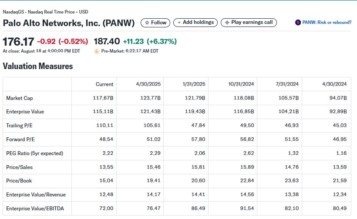Screen dimensions: 357x219
Task: Select the Current column header
Action: 104,84
